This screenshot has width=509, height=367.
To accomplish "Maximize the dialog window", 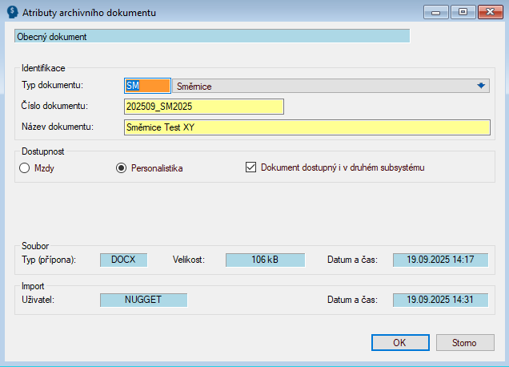I will coord(463,13).
